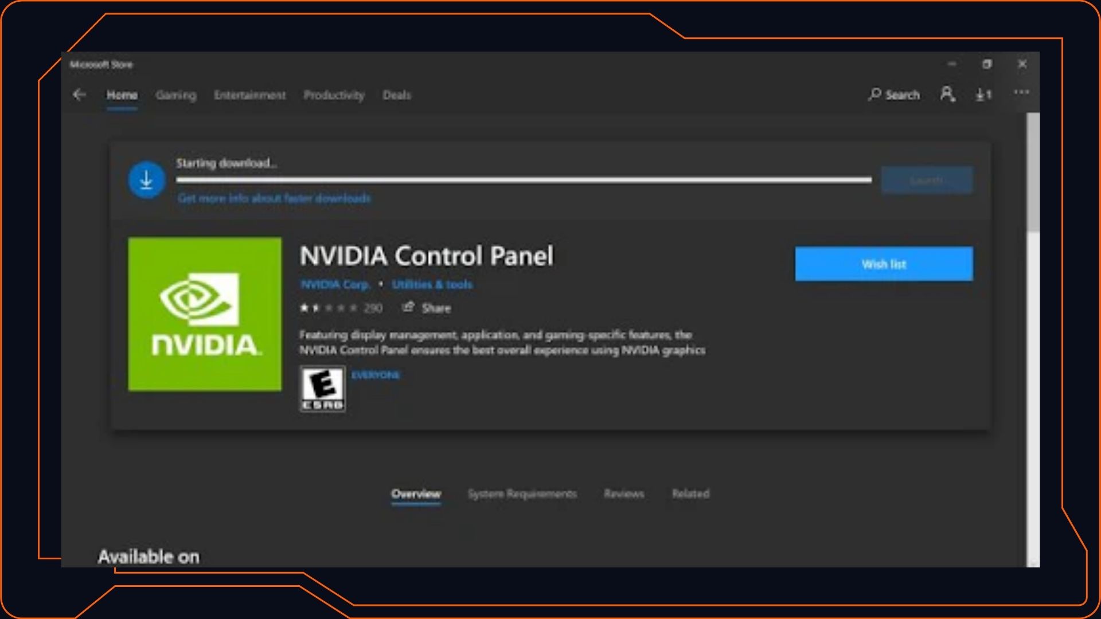Open the NVIDIA Corp. publisher link
Screen dimensions: 1101x619
(x=335, y=284)
